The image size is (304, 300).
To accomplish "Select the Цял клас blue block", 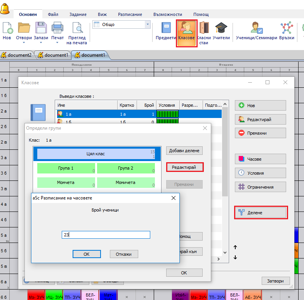I will [x=96, y=154].
